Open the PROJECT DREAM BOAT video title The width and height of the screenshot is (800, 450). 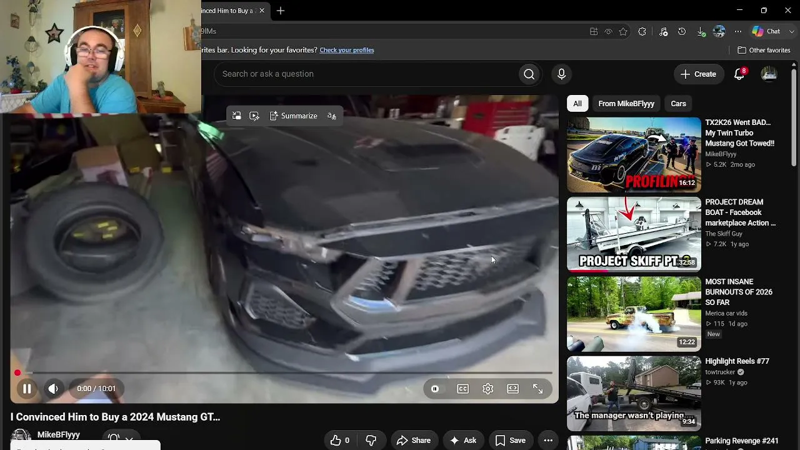pyautogui.click(x=740, y=212)
